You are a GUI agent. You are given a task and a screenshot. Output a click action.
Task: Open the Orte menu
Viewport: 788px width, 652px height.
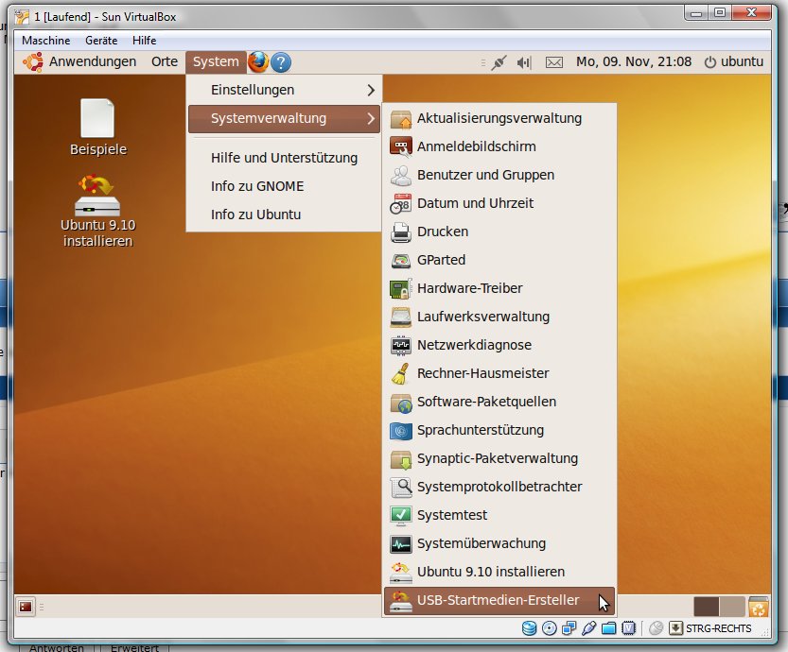click(165, 61)
